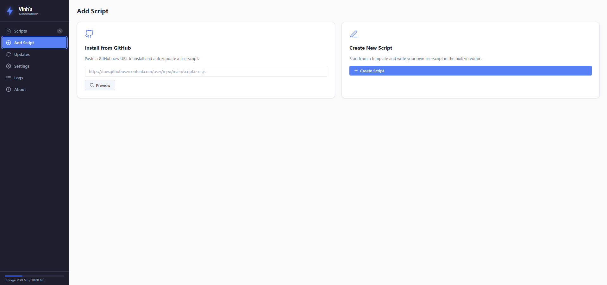Click the Vinh's Automations title

coord(28,11)
